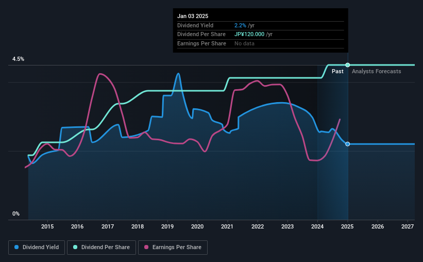Toggle the Dividend Per Share legend series

pyautogui.click(x=101, y=248)
